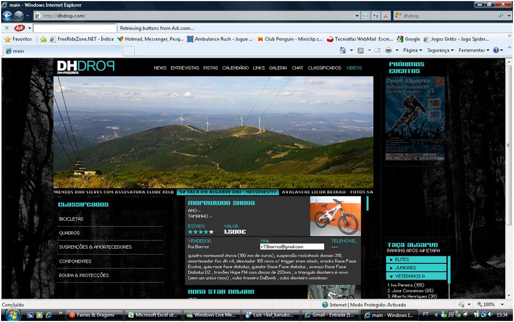Switch to Gmail - Entrada taskbar window
This screenshot has width=514, height=322.
[330, 315]
